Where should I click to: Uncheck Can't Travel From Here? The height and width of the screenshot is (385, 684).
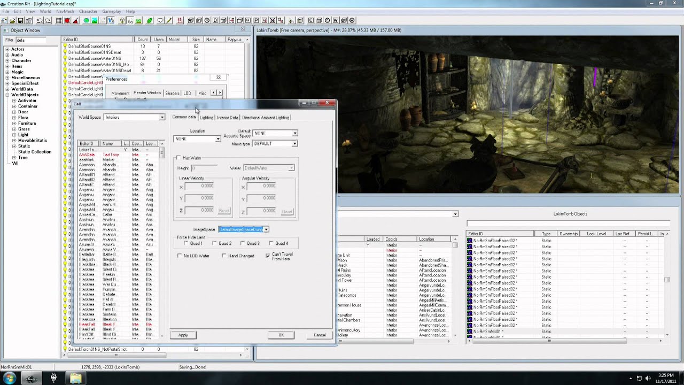tap(268, 256)
